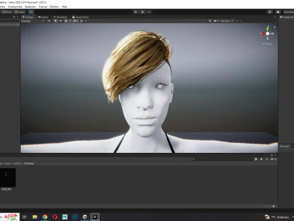294x221 pixels.
Task: Open Unity cloud services icon
Action: click(x=278, y=12)
